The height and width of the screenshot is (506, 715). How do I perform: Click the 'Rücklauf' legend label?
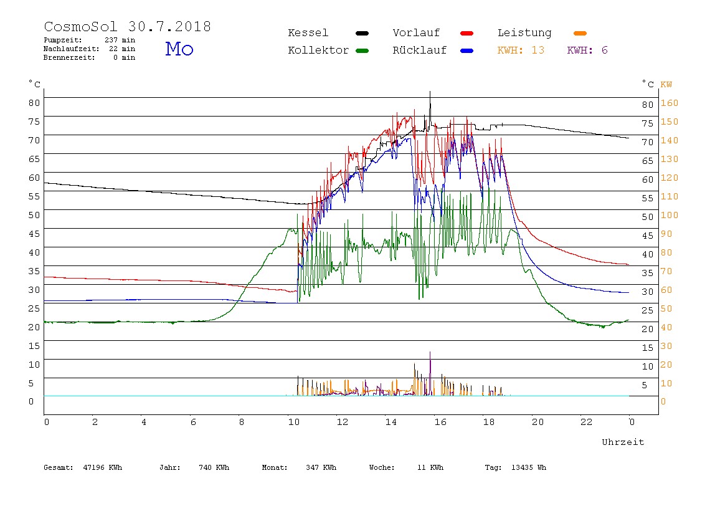click(420, 50)
